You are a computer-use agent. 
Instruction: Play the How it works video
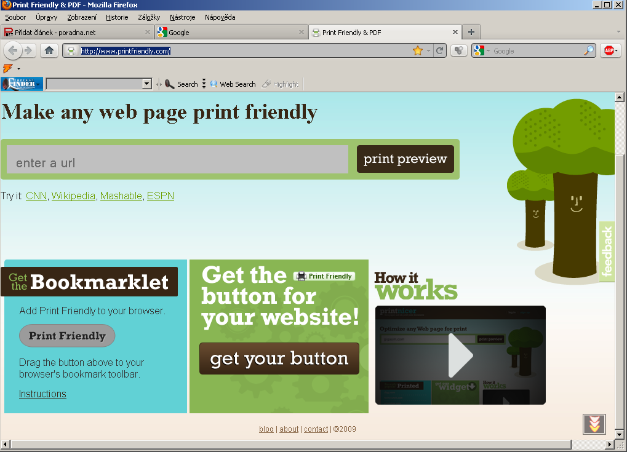click(x=460, y=355)
